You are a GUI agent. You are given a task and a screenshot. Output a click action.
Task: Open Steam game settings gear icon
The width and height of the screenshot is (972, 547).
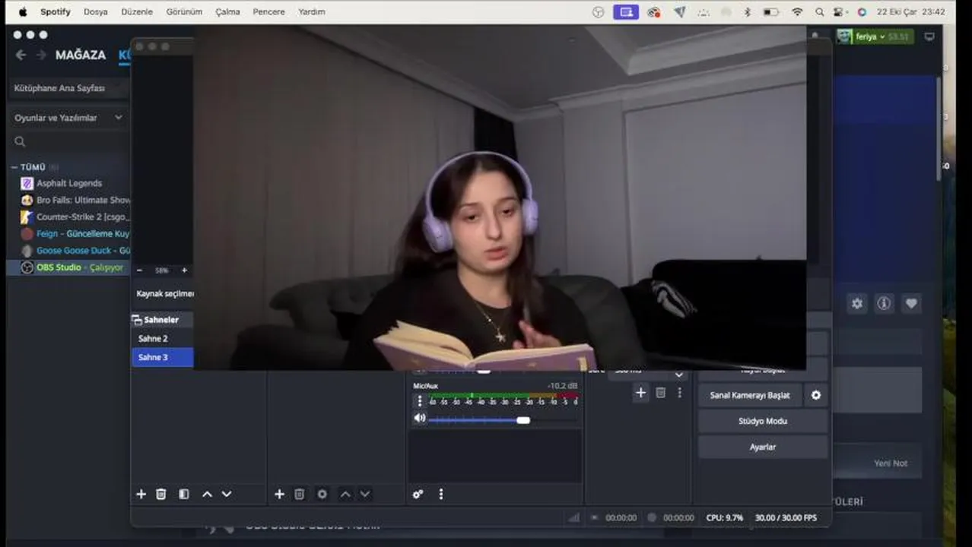857,303
